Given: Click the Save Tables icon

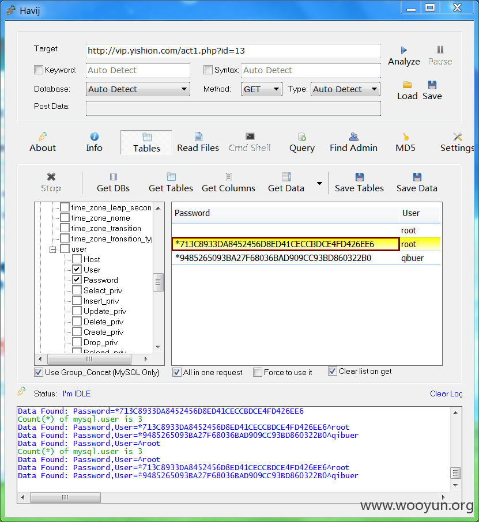Looking at the screenshot, I should coord(360,177).
